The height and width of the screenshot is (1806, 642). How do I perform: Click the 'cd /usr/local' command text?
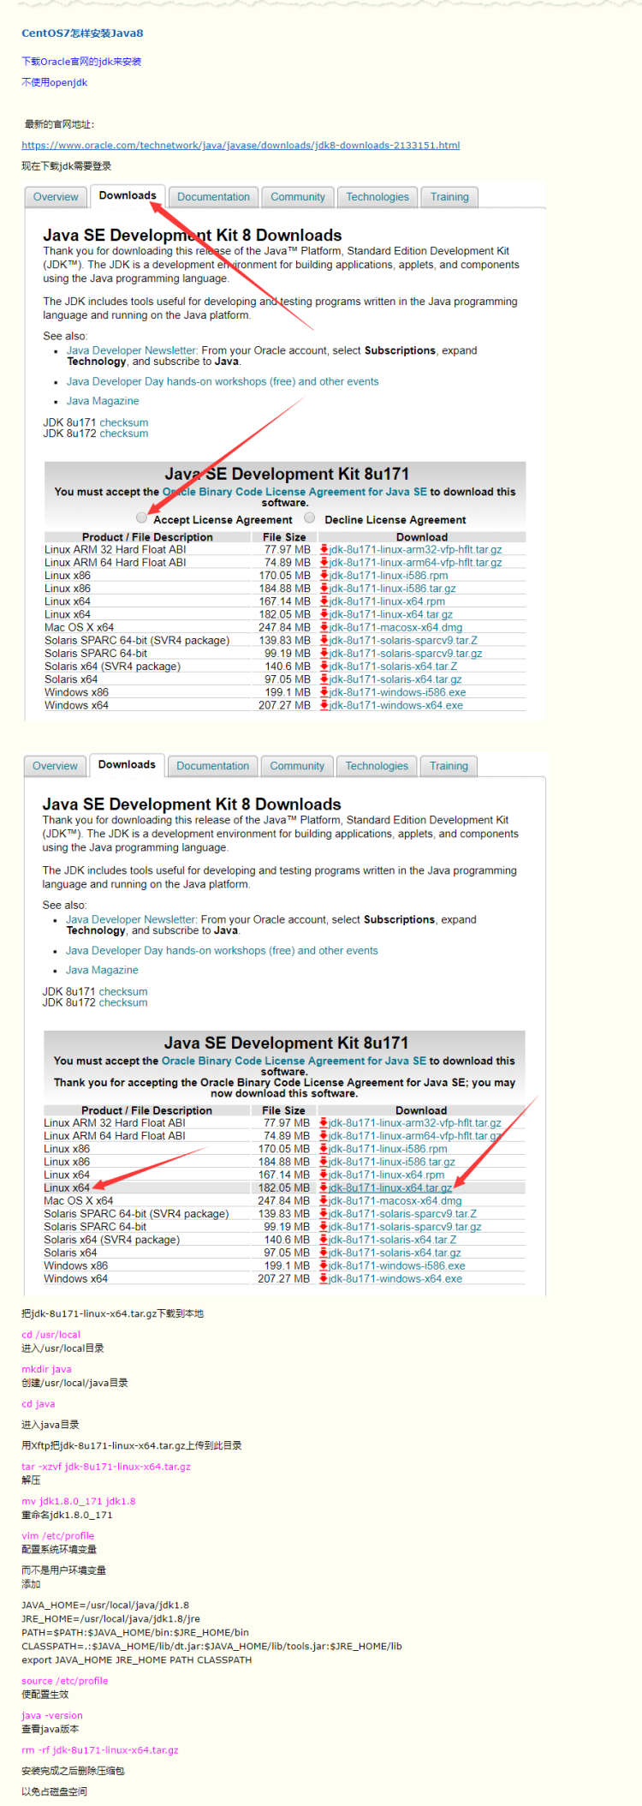pos(51,1335)
